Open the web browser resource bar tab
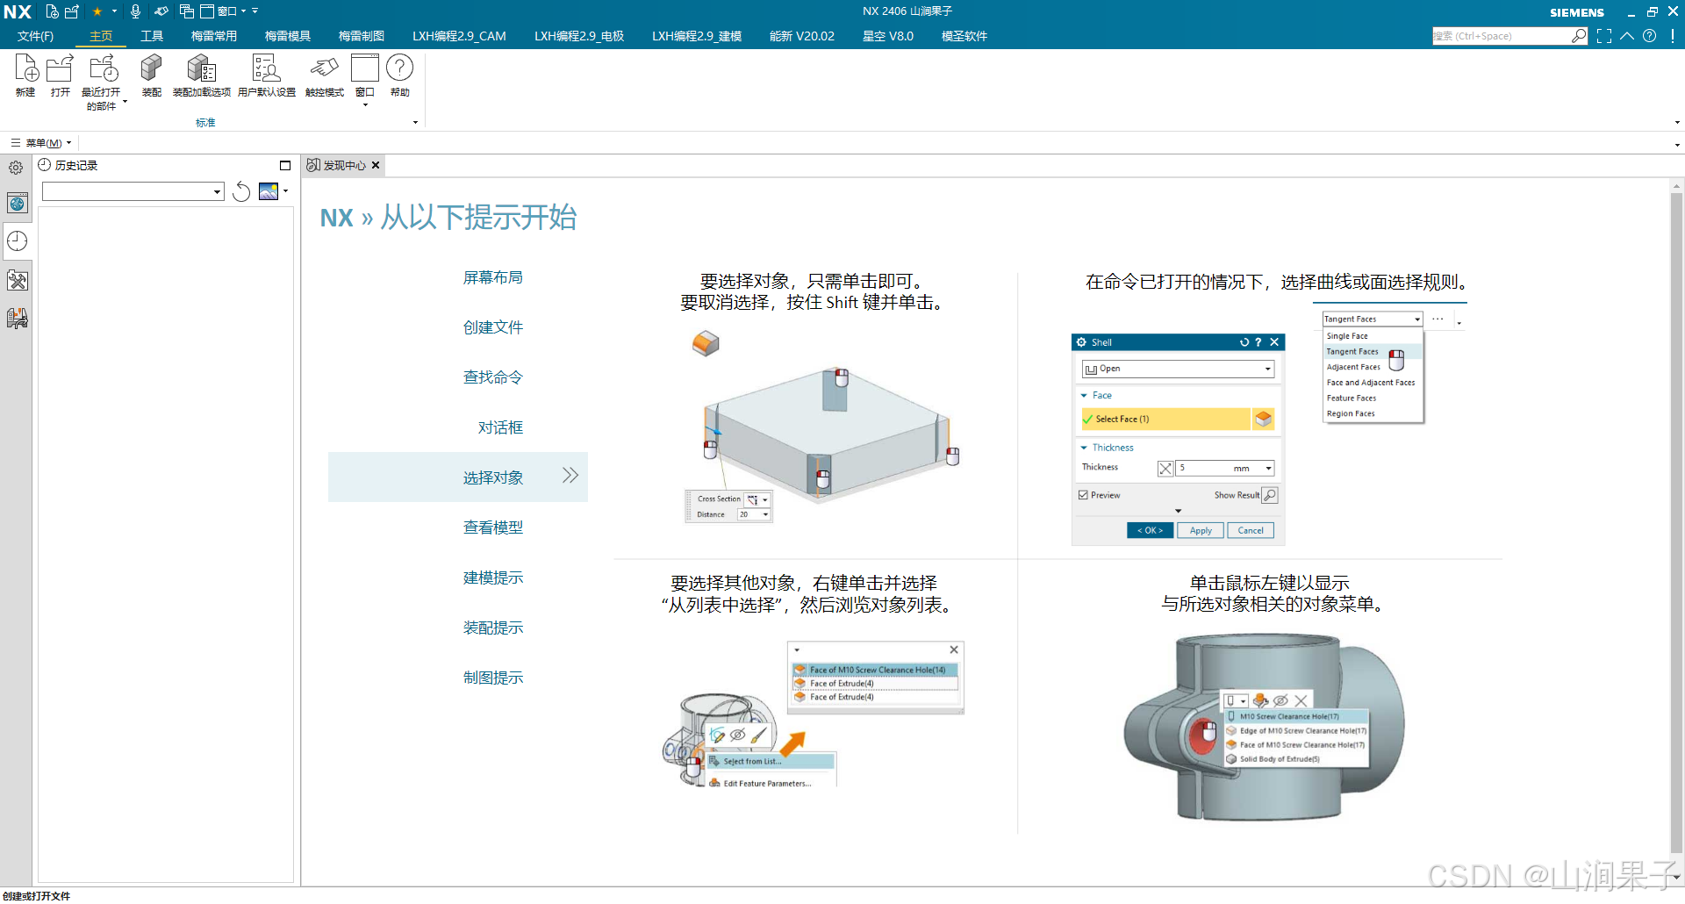The height and width of the screenshot is (904, 1685). pos(18,204)
